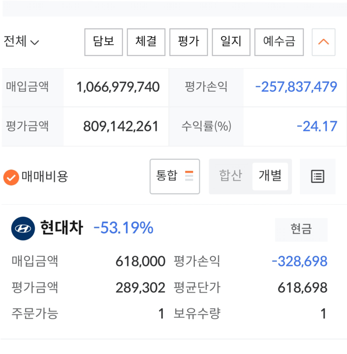
Task: Select 현대차 평가금액 289,302
Action: [141, 288]
